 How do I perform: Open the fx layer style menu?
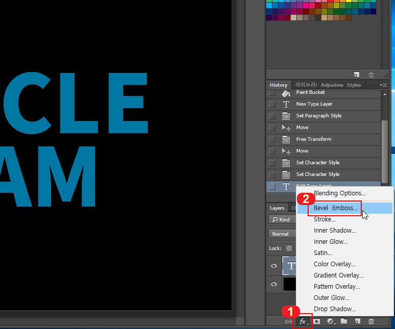[303, 321]
